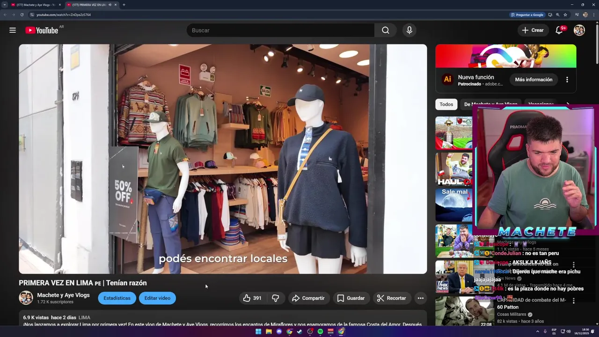Screen dimensions: 599x337
Task: Reload the page
Action: [x=22, y=15]
